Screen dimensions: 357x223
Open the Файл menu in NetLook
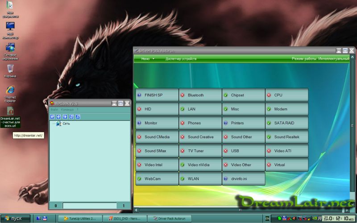(54, 109)
